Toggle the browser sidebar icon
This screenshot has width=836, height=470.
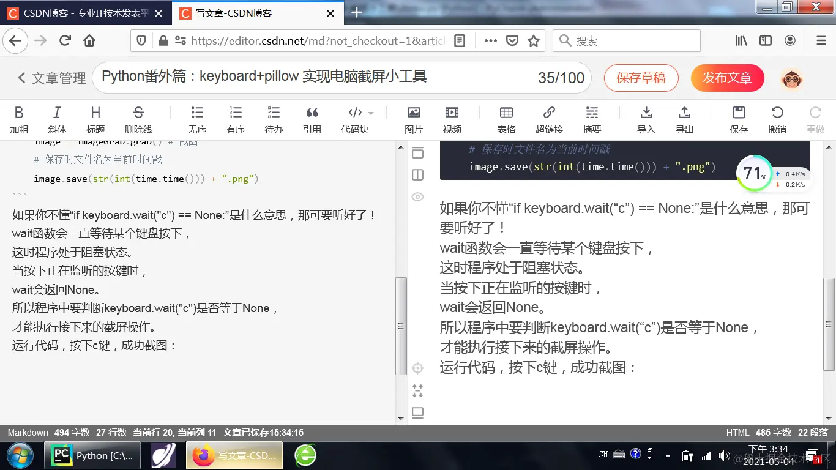tap(766, 41)
